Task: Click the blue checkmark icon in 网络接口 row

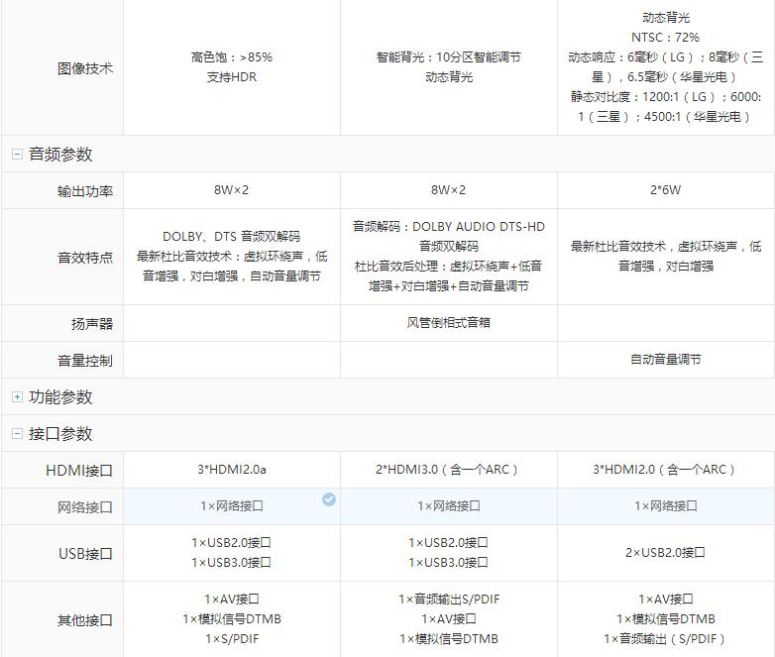Action: (329, 499)
